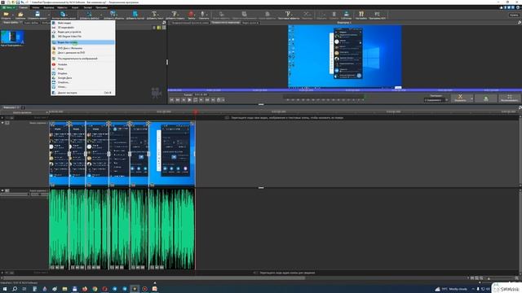Select the Export (Экспорт) ribbon tab

click(x=88, y=7)
